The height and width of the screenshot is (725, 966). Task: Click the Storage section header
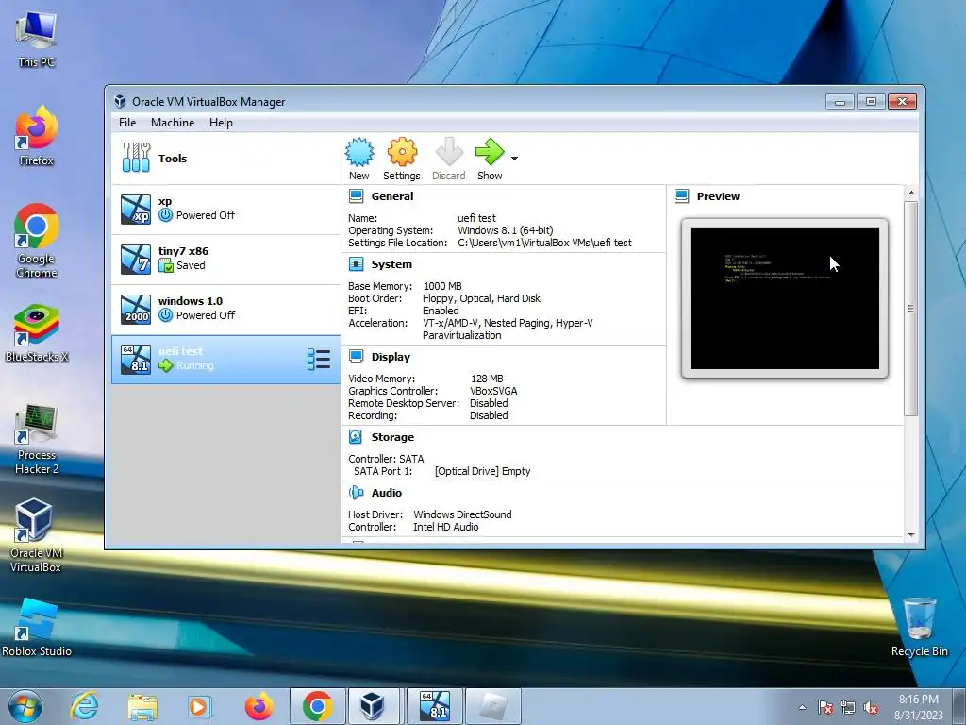[x=392, y=436]
